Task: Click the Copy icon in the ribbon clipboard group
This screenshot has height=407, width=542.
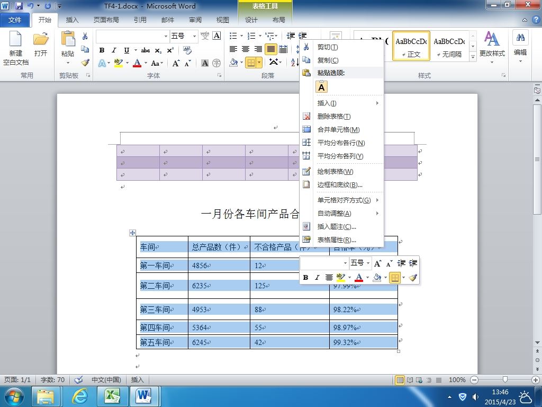Action: coord(85,49)
